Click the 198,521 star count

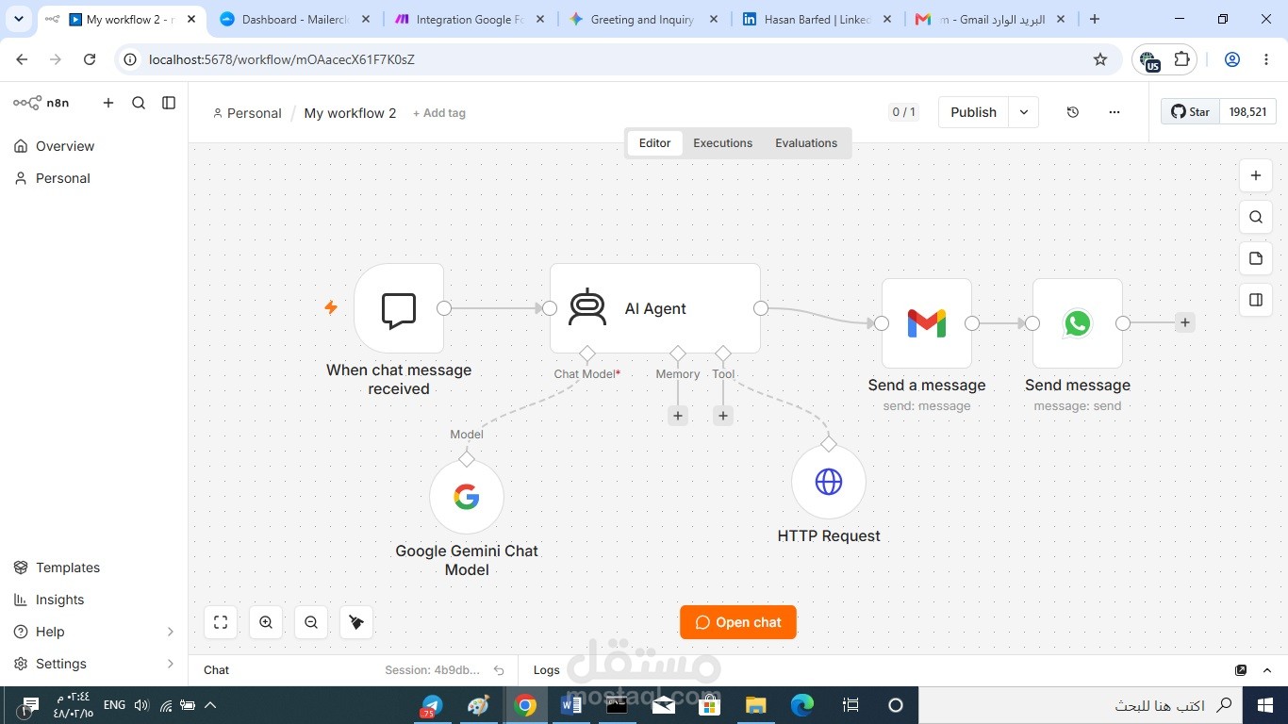(x=1247, y=111)
